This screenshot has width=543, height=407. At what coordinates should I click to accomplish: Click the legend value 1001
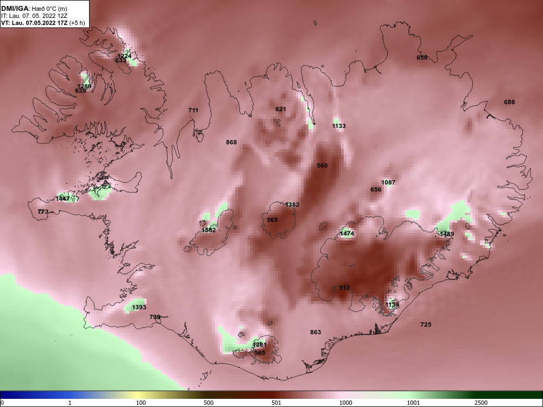pos(413,403)
